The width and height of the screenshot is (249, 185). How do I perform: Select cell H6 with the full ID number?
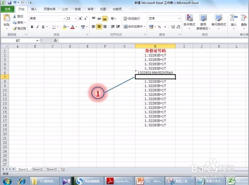(x=155, y=72)
